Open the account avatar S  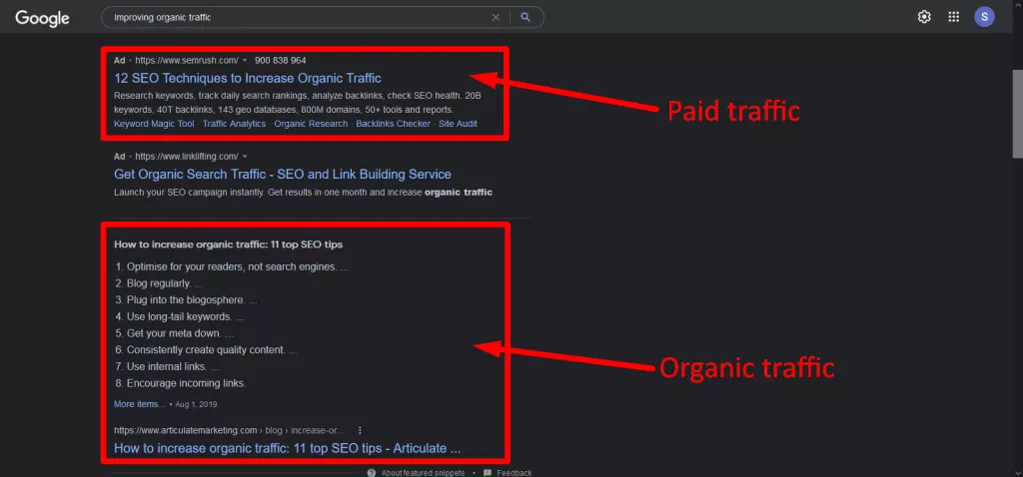pyautogui.click(x=984, y=17)
